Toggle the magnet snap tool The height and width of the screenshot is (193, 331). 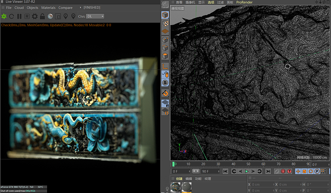click(x=165, y=93)
